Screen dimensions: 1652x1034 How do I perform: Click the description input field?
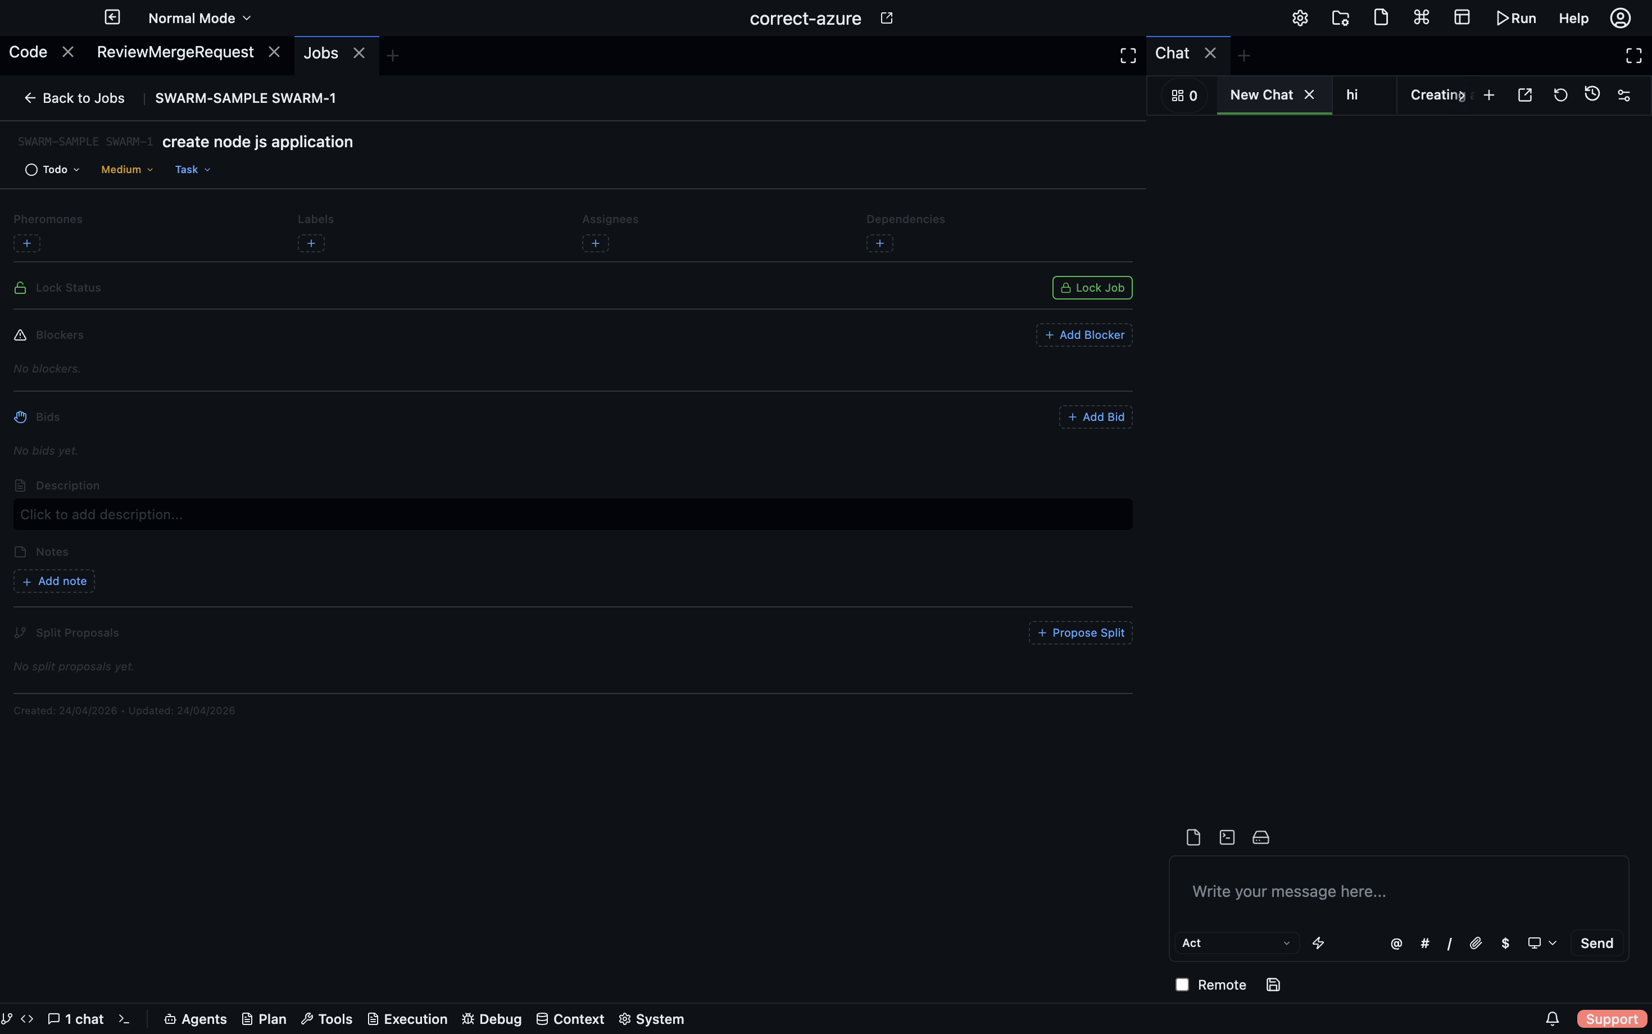point(573,514)
